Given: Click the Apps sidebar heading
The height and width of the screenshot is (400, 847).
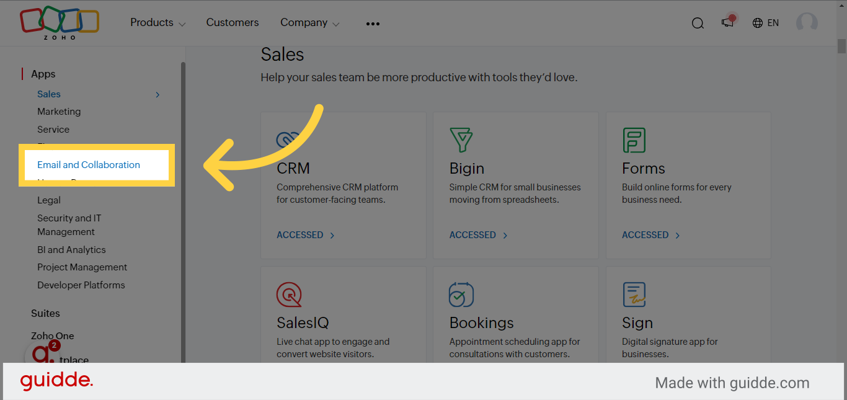Looking at the screenshot, I should pyautogui.click(x=43, y=74).
